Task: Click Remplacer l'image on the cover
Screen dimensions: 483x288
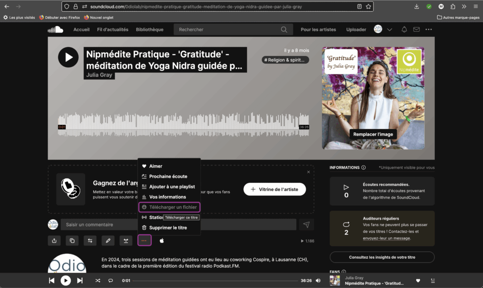Action: tap(373, 134)
